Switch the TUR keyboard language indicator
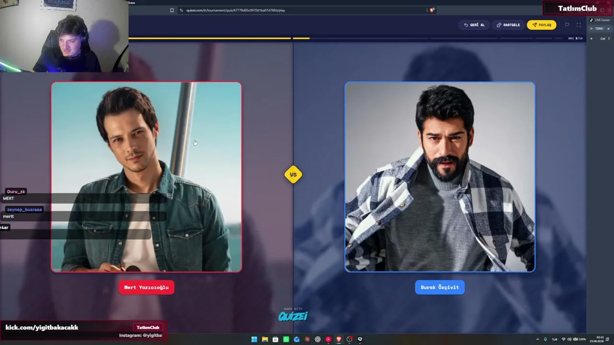 (555, 339)
